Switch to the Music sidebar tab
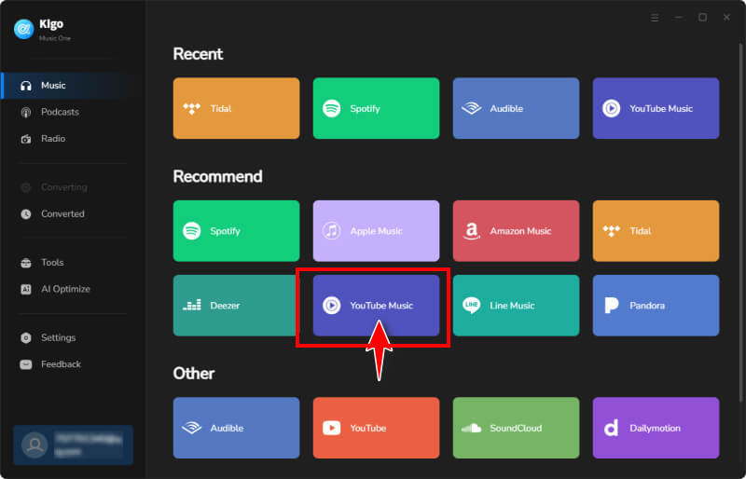 74,86
